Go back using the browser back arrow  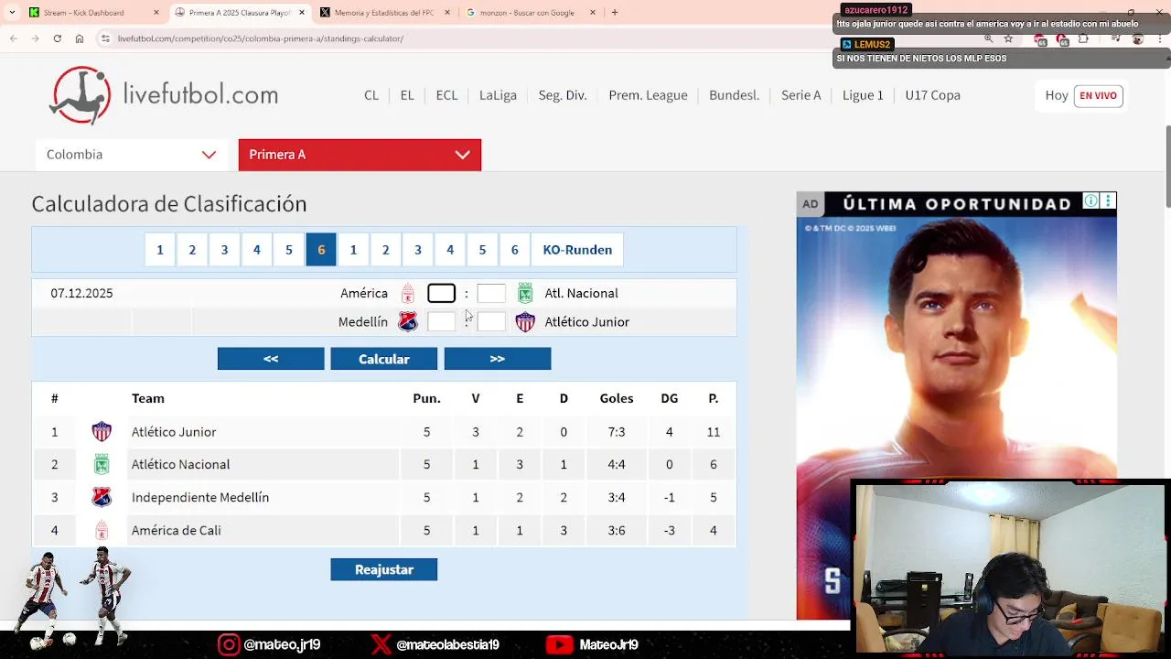coord(13,38)
